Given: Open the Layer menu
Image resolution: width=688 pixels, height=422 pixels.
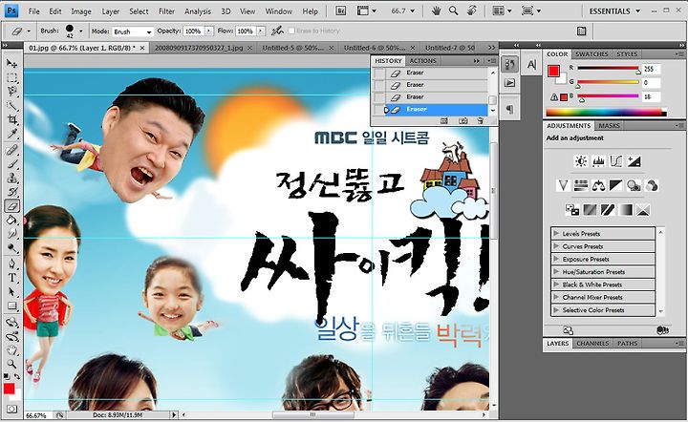Looking at the screenshot, I should [x=110, y=11].
